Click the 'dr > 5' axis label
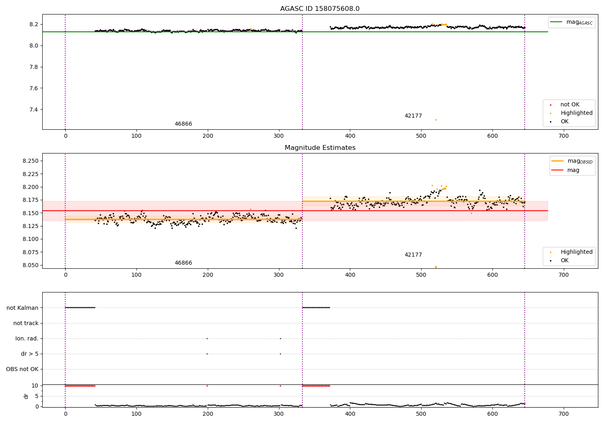Screen dimensions: 604x423 30,354
